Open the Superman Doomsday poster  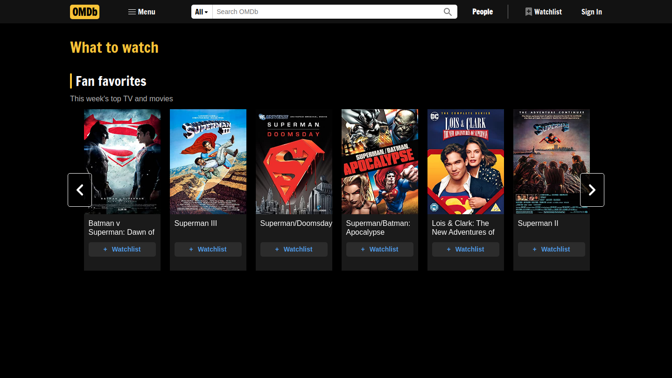[294, 161]
